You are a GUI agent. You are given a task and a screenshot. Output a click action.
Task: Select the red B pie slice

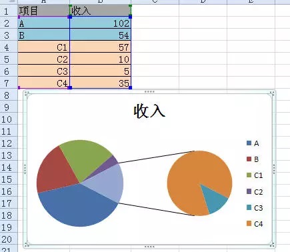click(x=55, y=172)
